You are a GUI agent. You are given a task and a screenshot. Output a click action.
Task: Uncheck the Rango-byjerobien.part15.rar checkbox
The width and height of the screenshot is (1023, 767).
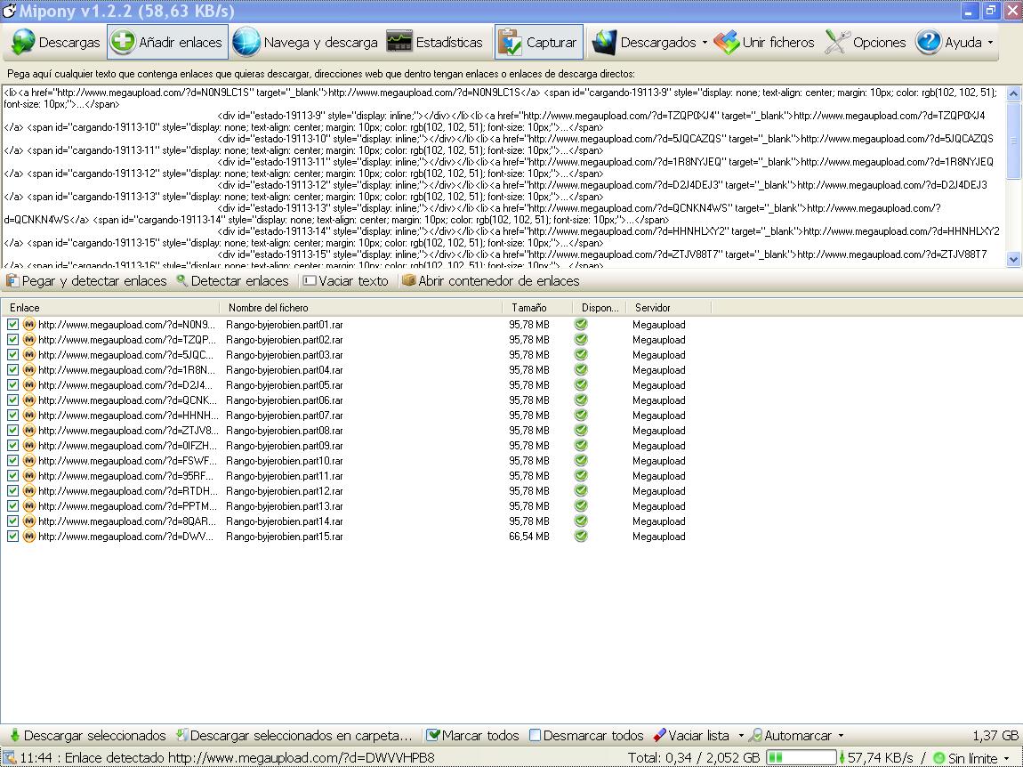(x=12, y=536)
